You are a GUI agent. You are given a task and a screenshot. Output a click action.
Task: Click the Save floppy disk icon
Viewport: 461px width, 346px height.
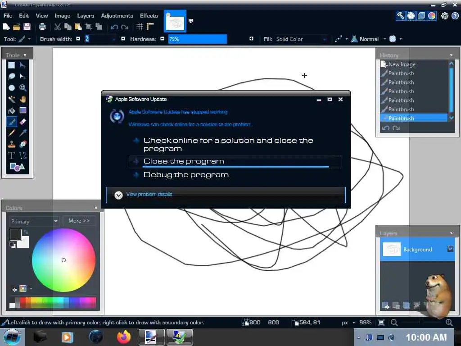point(27,27)
